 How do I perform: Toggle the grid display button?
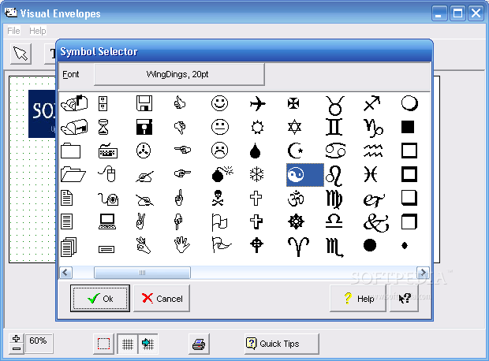click(127, 344)
